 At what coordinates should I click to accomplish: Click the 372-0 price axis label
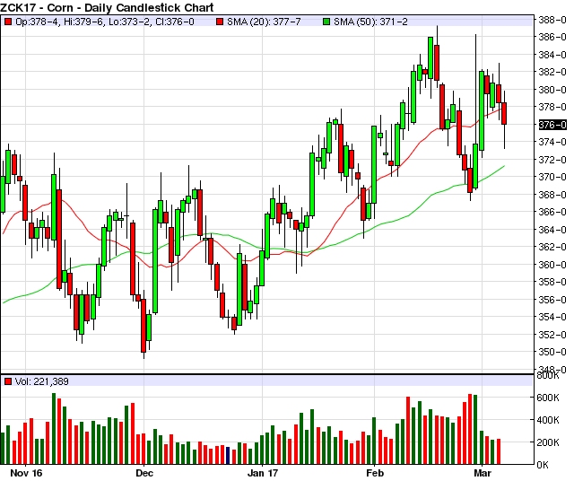click(552, 160)
